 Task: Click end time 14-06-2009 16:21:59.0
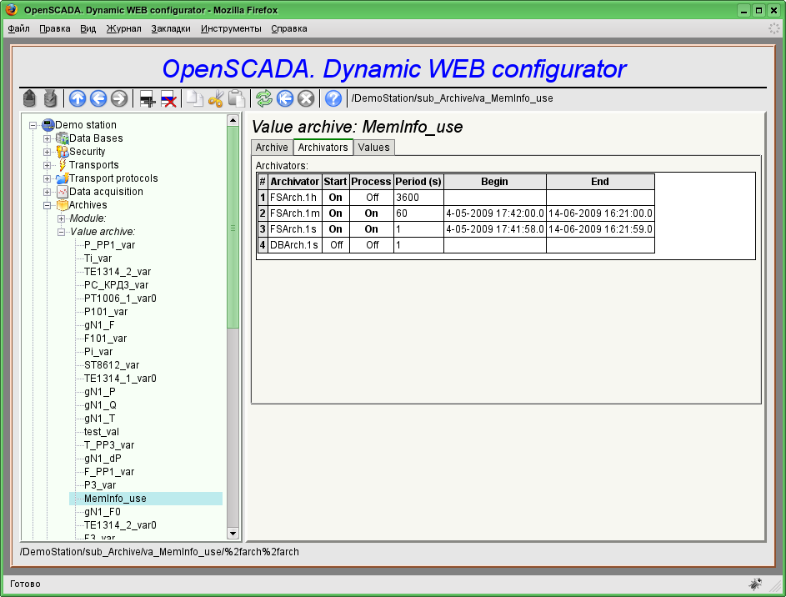click(x=600, y=229)
